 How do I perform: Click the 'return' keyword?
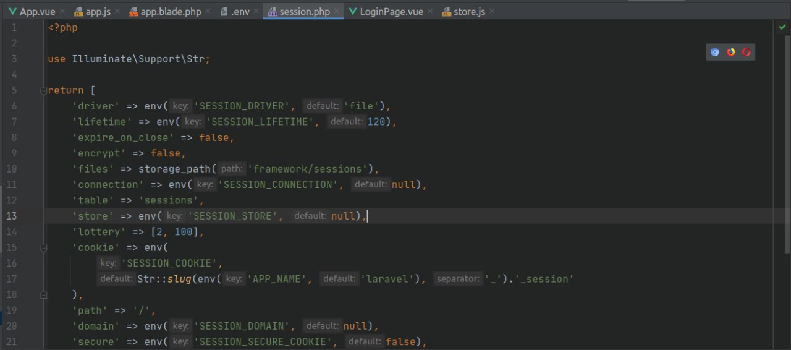[66, 90]
